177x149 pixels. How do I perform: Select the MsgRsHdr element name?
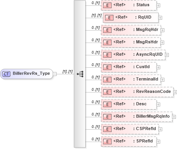coord(147,42)
